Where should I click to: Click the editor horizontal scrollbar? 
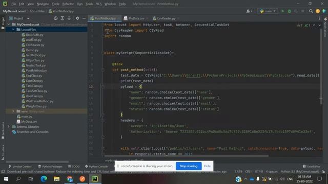pyautogui.click(x=186, y=155)
